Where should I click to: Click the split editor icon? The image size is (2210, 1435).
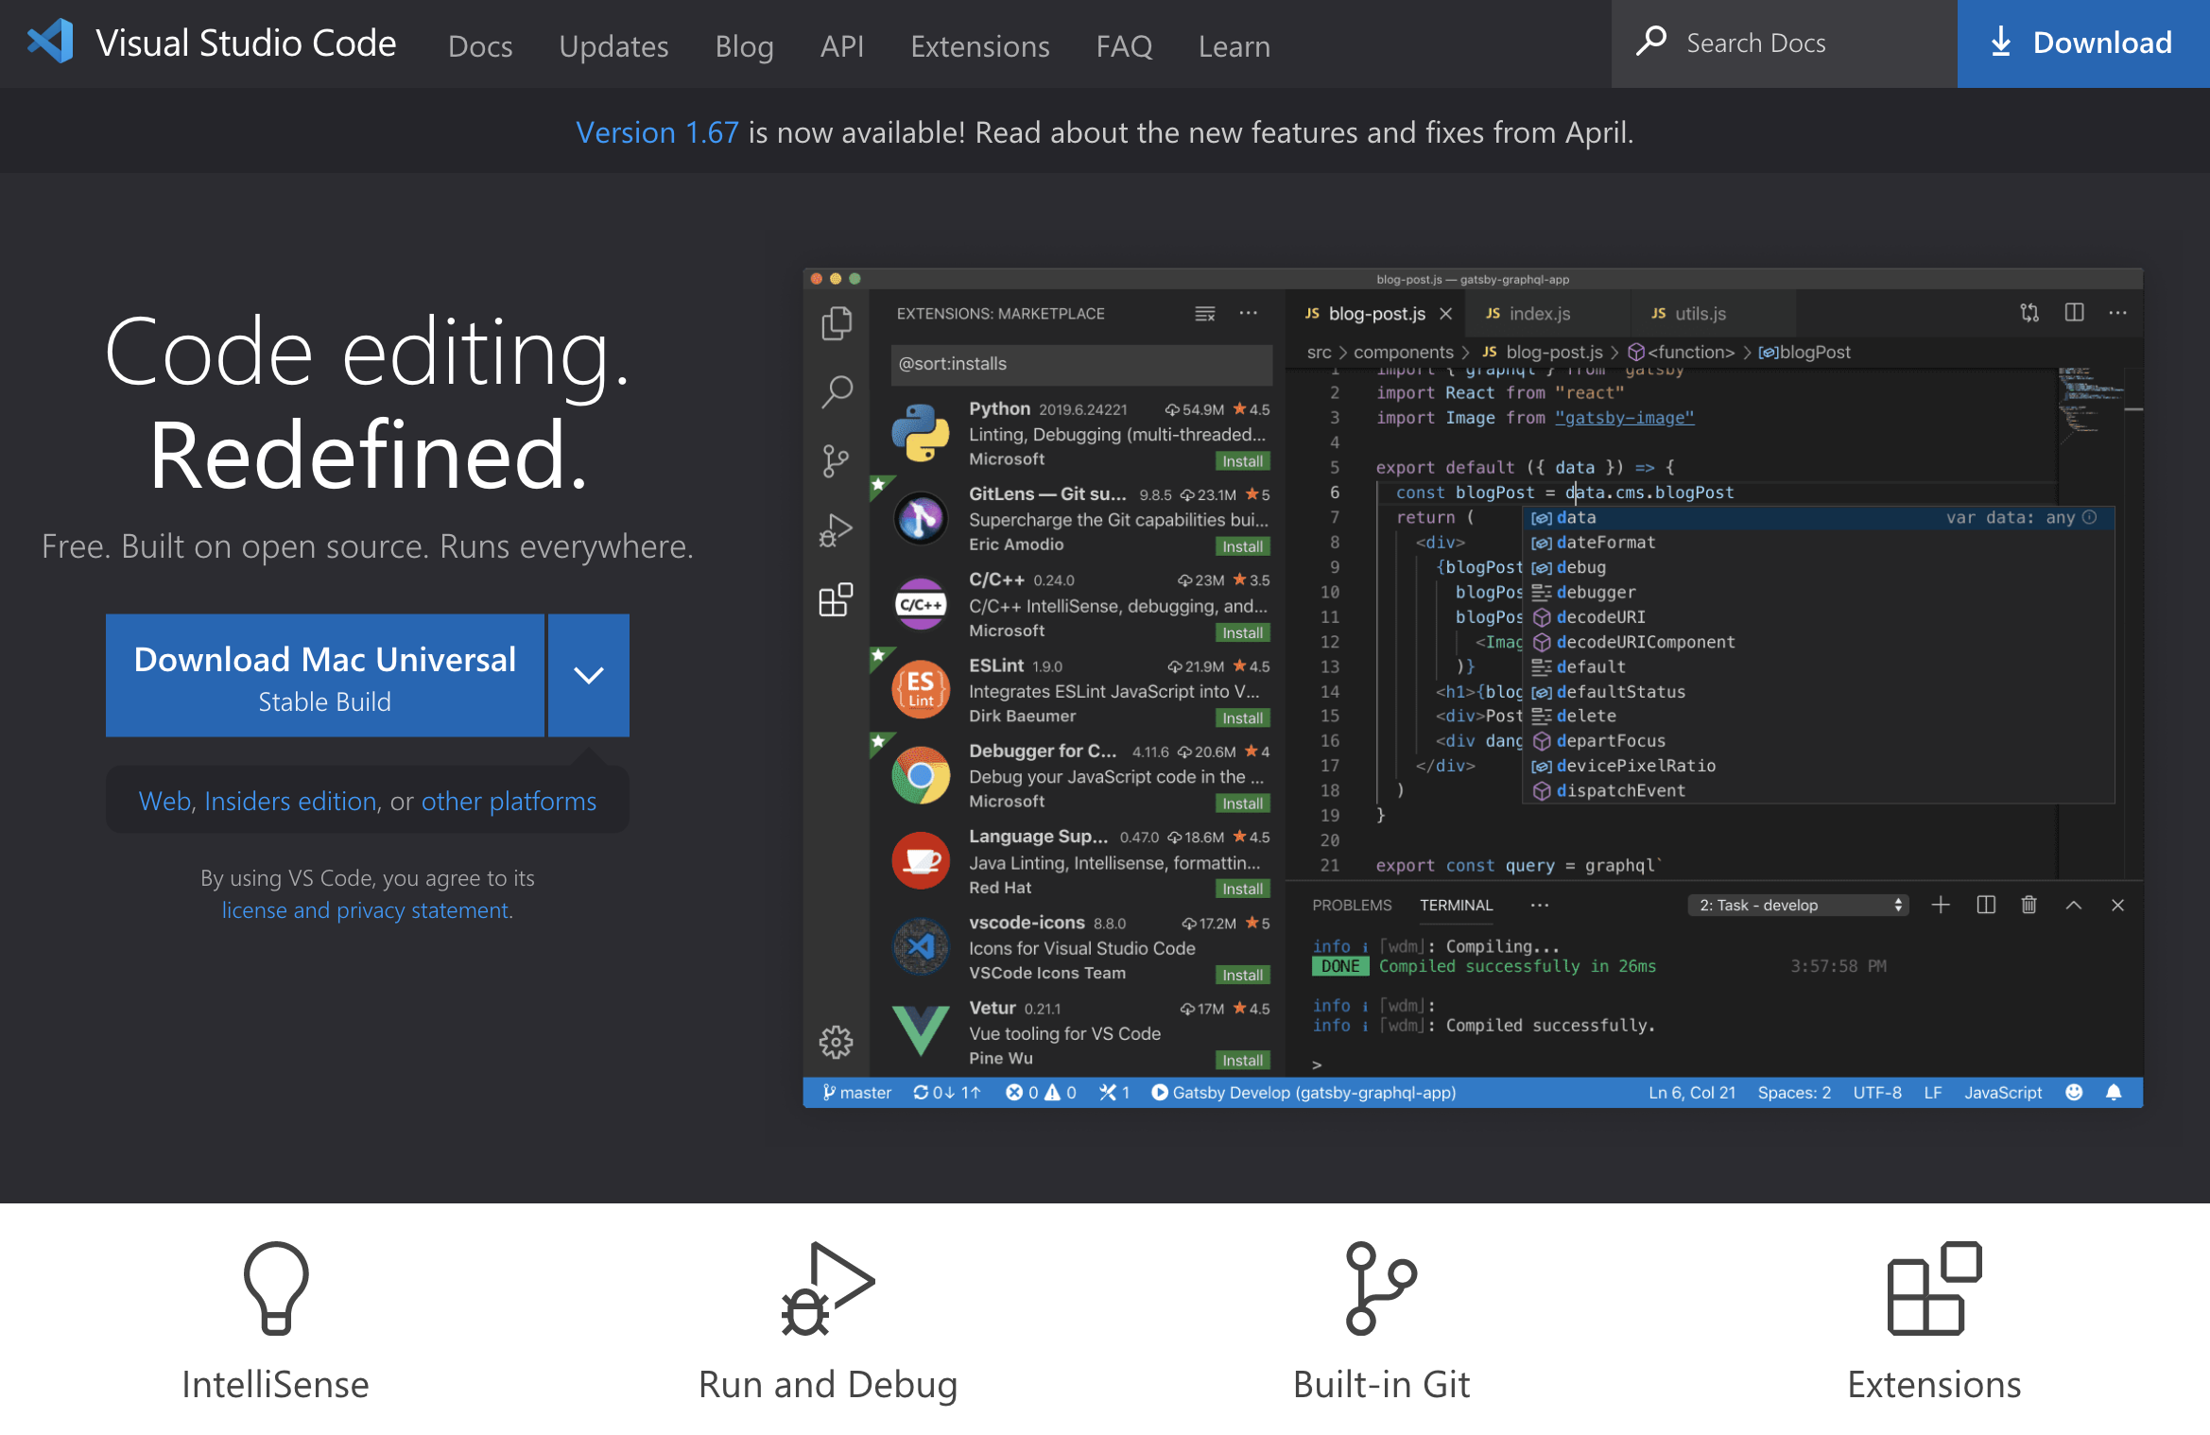[2074, 313]
